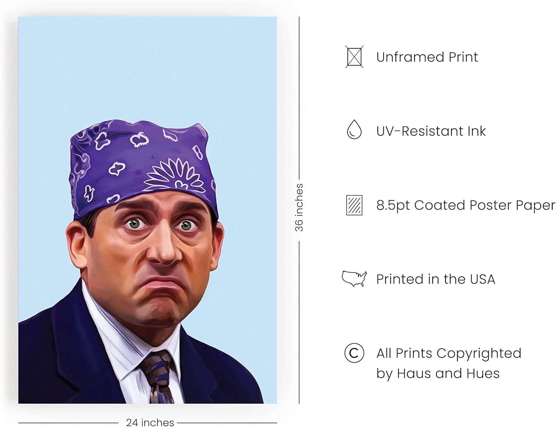
Task: Click the crossed-out frame icon
Action: click(354, 57)
